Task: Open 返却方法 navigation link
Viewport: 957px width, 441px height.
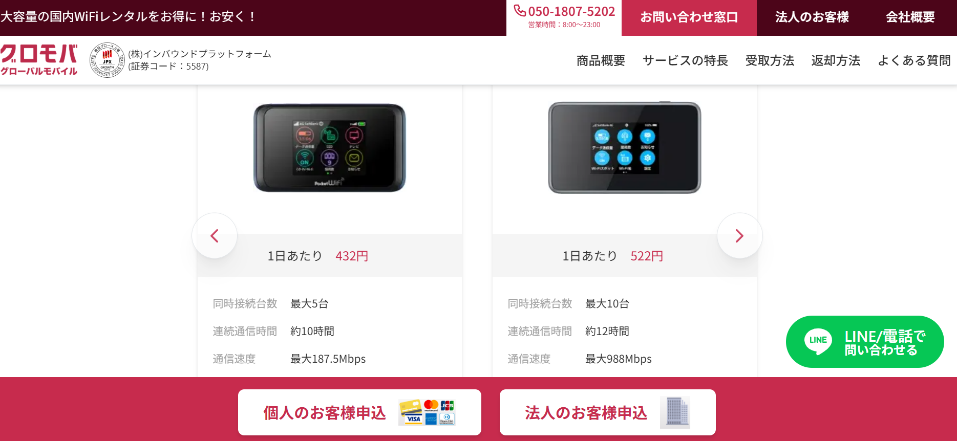Action: coord(836,61)
